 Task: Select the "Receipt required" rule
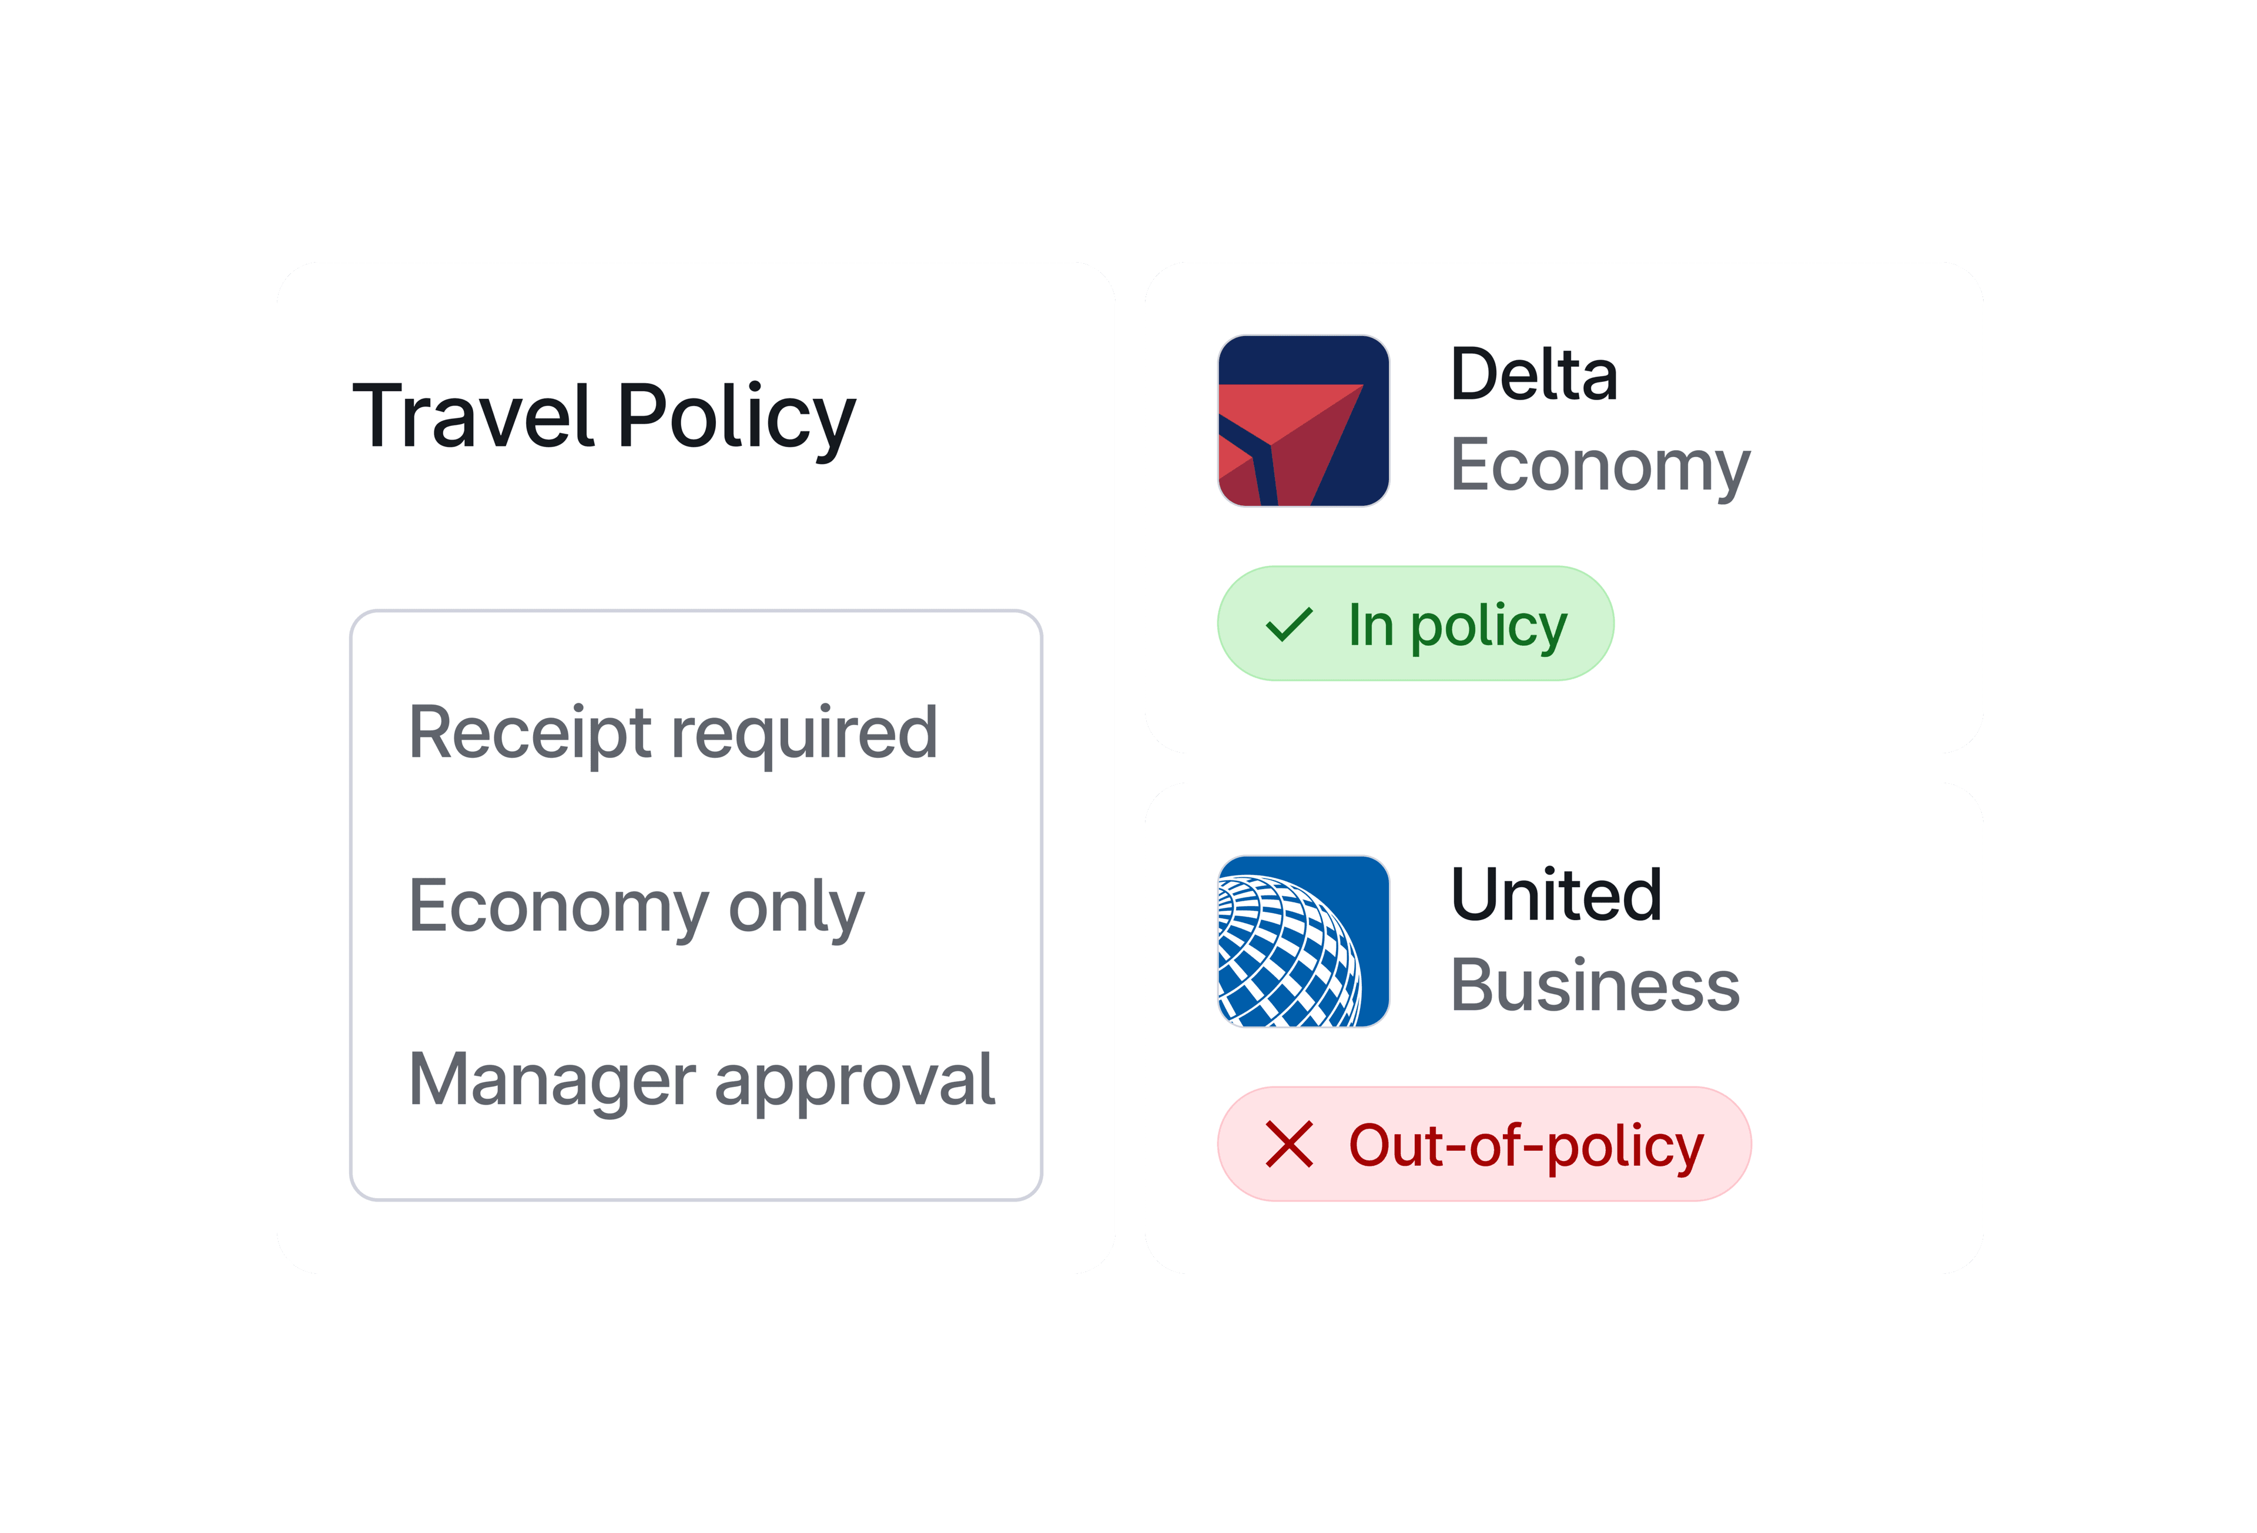pos(673,731)
